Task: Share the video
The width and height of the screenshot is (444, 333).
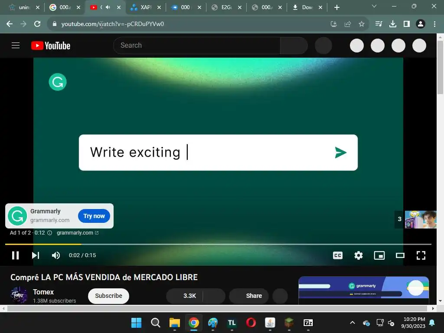Action: [x=249, y=296]
